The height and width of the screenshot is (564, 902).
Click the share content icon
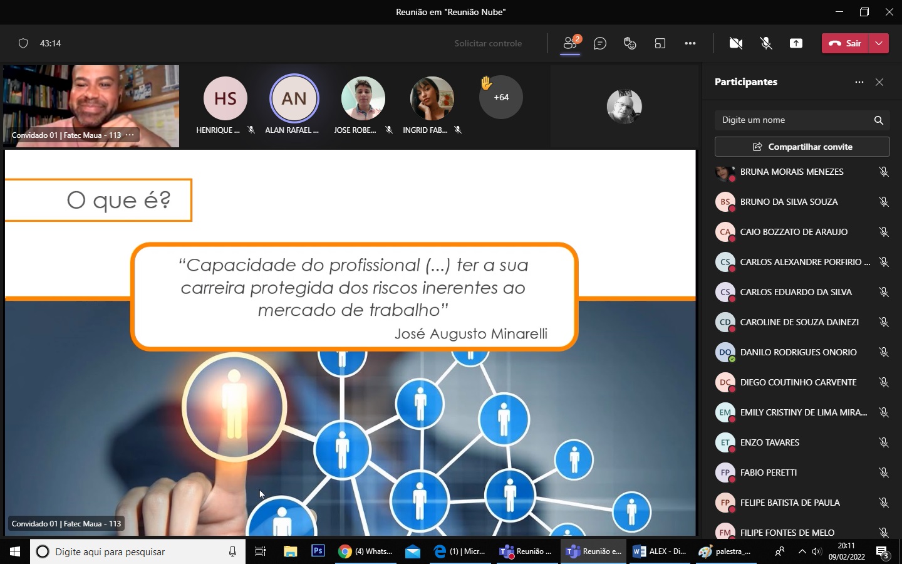[796, 43]
